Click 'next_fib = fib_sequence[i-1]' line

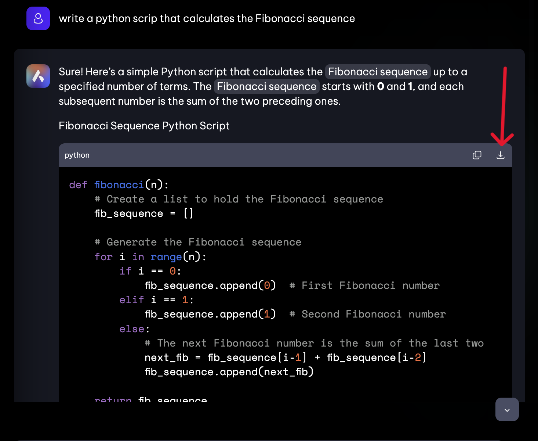pos(285,358)
